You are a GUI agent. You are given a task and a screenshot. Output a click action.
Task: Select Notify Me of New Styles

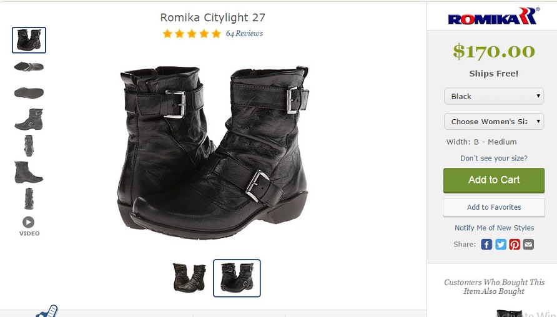click(x=494, y=228)
